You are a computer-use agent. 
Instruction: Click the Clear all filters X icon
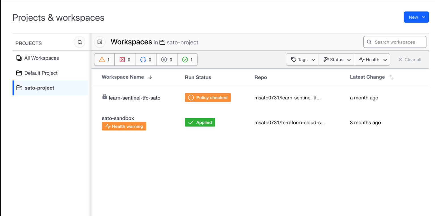coord(400,60)
